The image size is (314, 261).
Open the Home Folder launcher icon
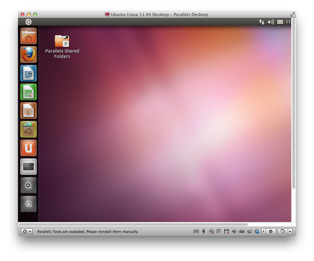pyautogui.click(x=28, y=36)
